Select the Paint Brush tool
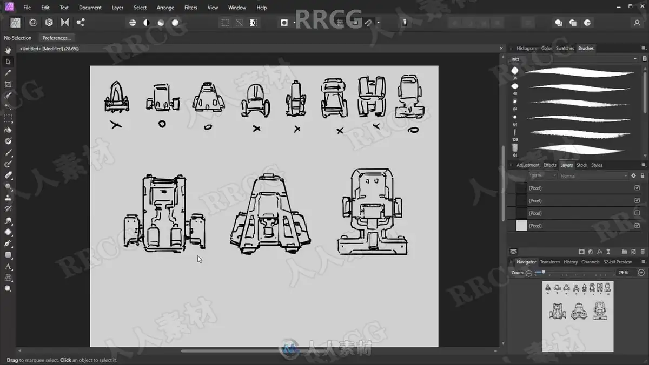Viewport: 649px width, 365px height. tap(8, 152)
